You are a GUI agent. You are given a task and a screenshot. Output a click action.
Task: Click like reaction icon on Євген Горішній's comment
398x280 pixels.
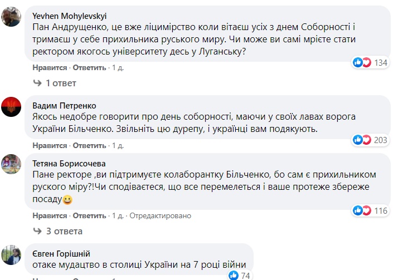click(x=233, y=275)
